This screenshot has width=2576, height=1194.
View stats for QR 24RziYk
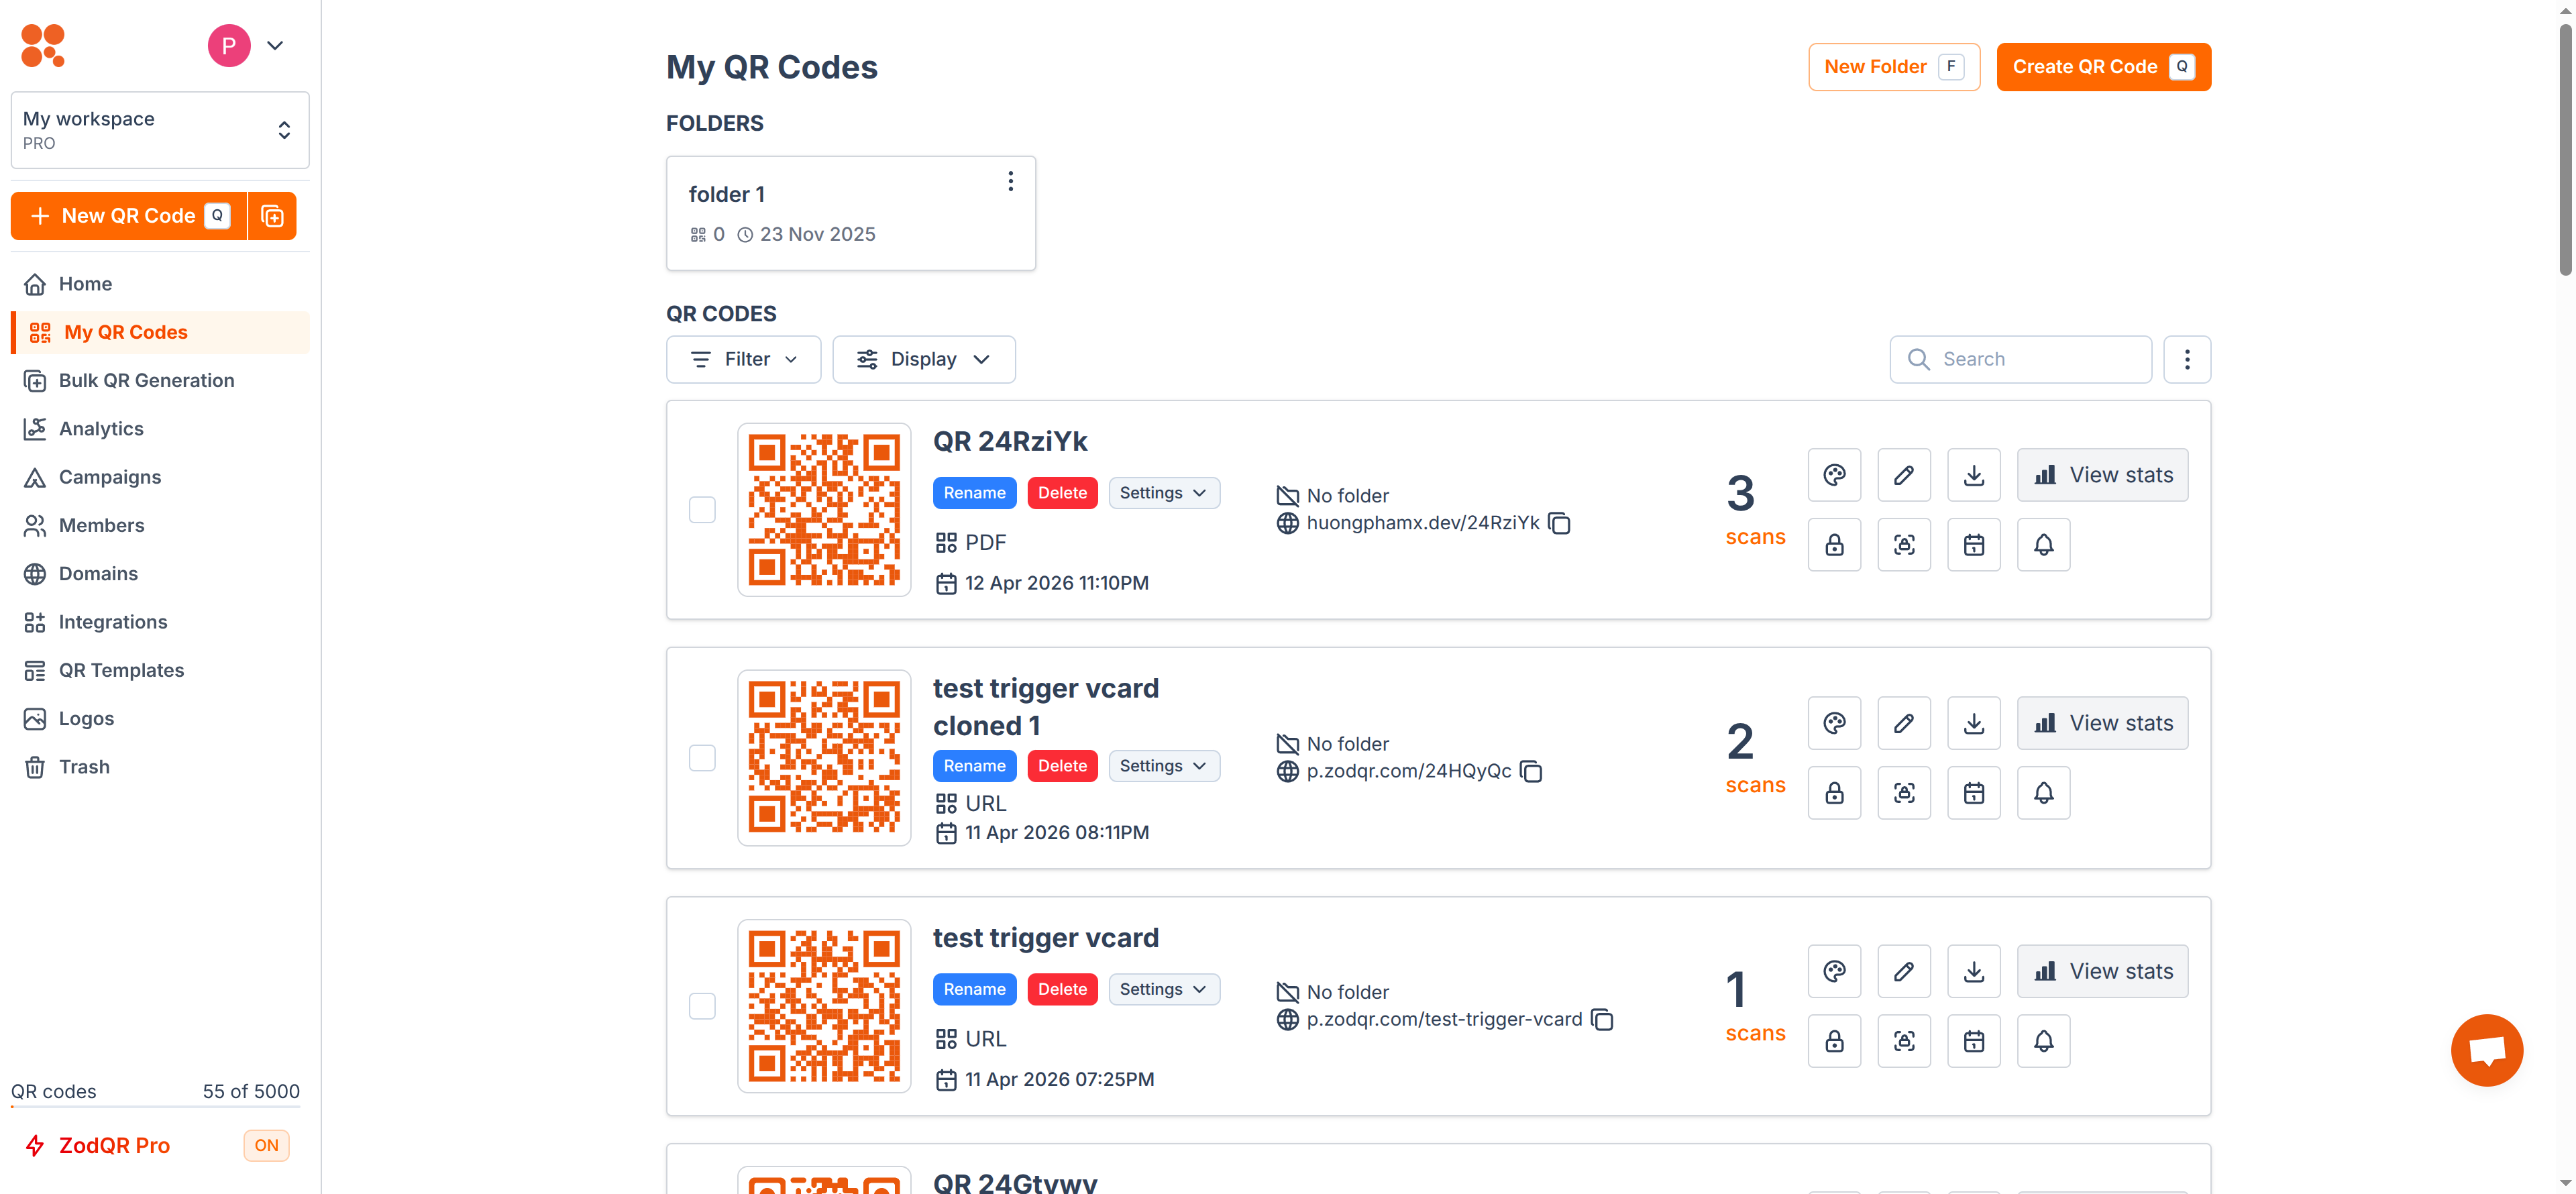2102,475
